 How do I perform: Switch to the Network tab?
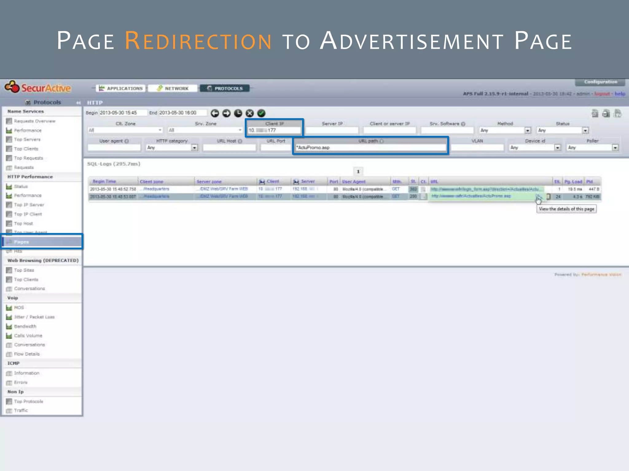[173, 89]
